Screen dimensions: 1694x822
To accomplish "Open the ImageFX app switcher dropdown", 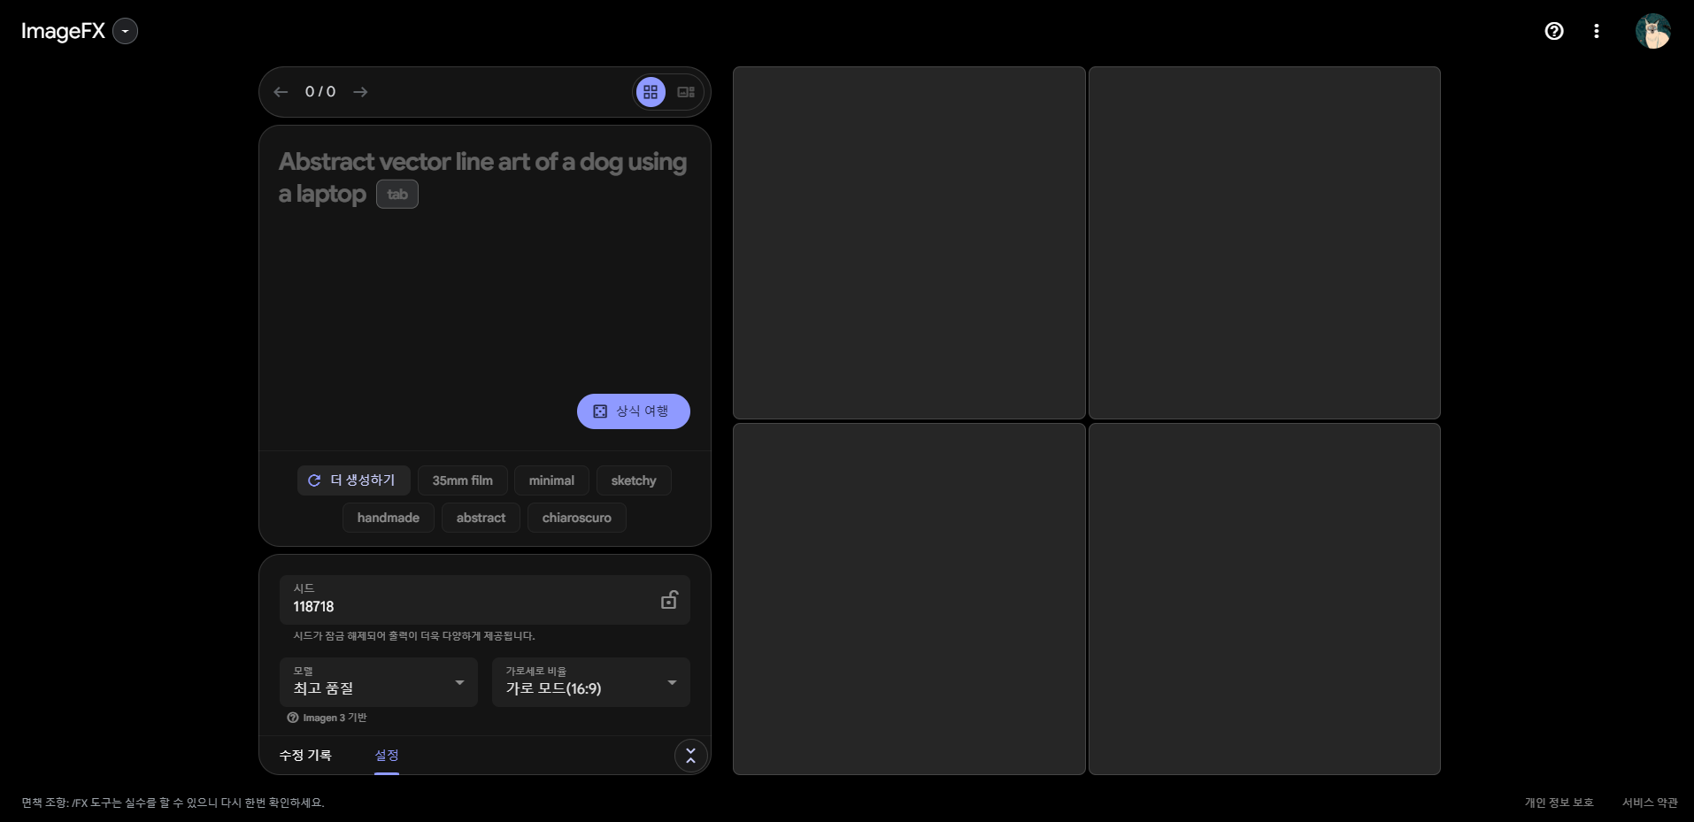I will (126, 31).
